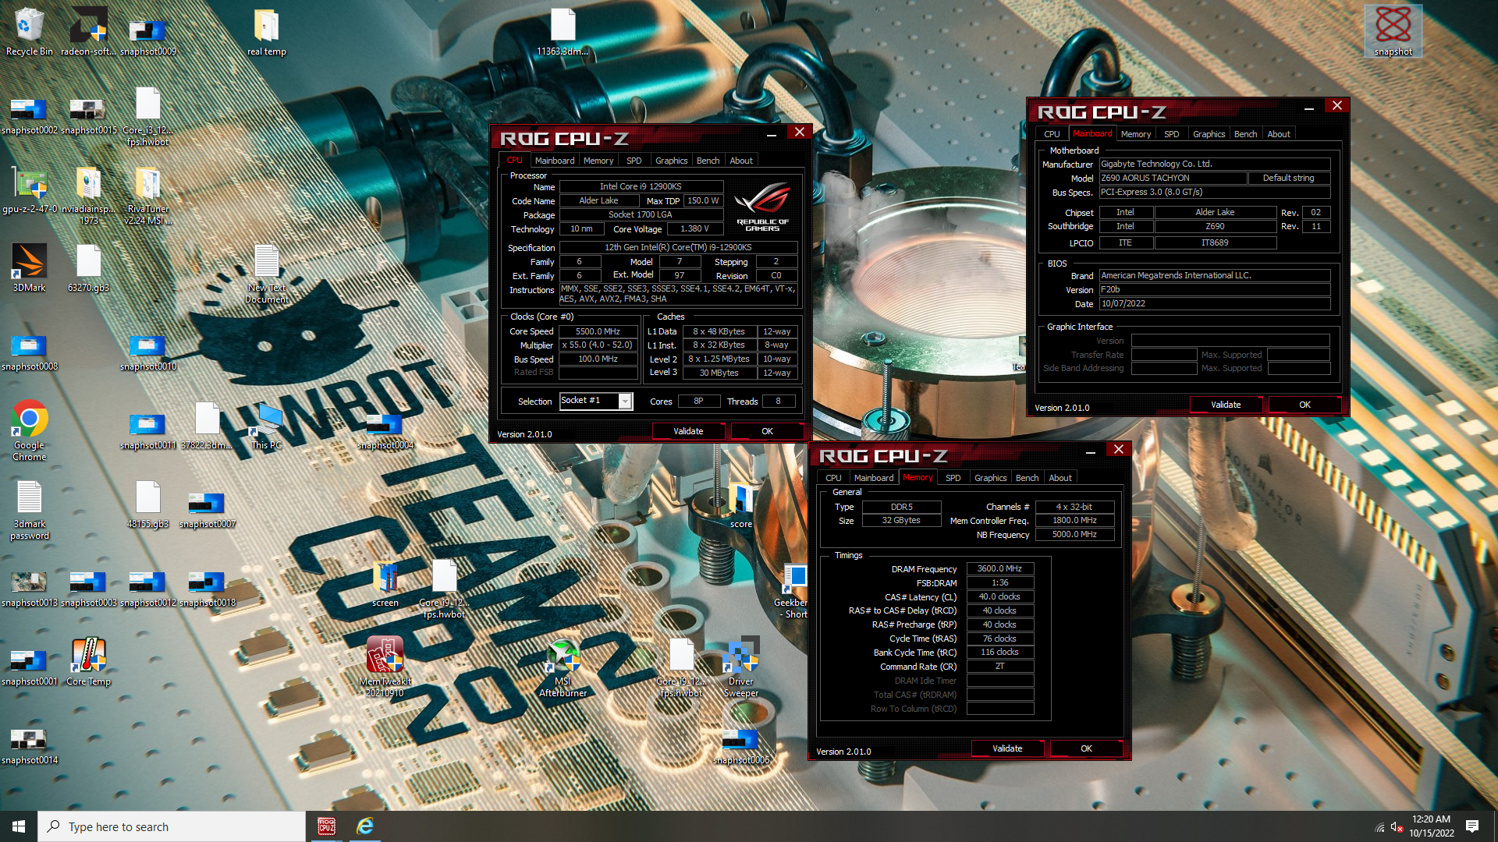Switch to CPU tab in Mainboard window
1498x842 pixels.
pyautogui.click(x=1053, y=134)
